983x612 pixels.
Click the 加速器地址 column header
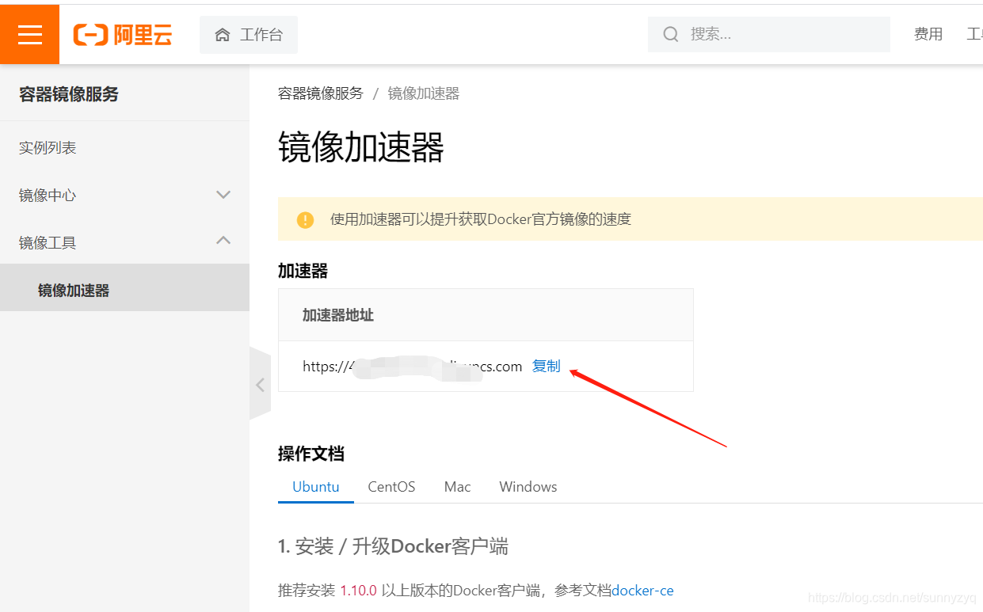click(x=338, y=315)
